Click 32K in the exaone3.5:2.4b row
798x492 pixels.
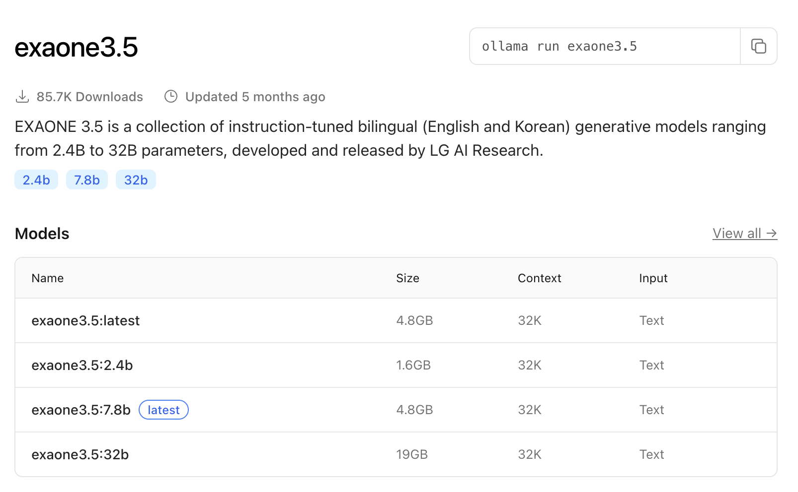click(530, 366)
